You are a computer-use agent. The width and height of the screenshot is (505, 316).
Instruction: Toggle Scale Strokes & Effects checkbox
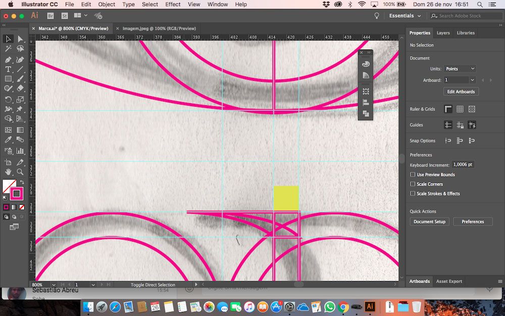tap(413, 194)
